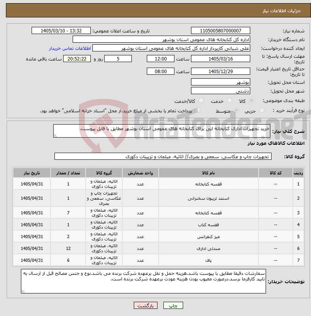
Task: Click item name صندلی اداری in row 6
Action: (208, 248)
